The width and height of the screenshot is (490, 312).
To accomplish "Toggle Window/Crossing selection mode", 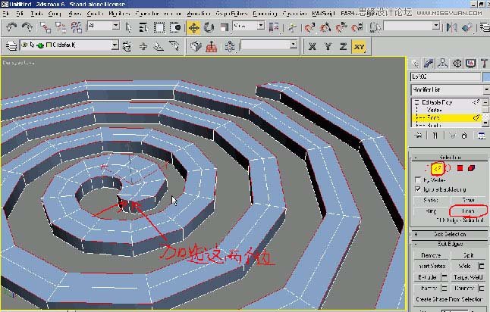I will 175,28.
